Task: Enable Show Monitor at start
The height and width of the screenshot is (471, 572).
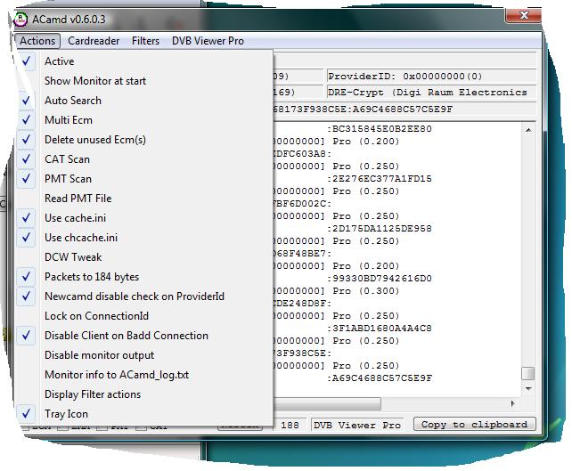Action: pyautogui.click(x=95, y=81)
